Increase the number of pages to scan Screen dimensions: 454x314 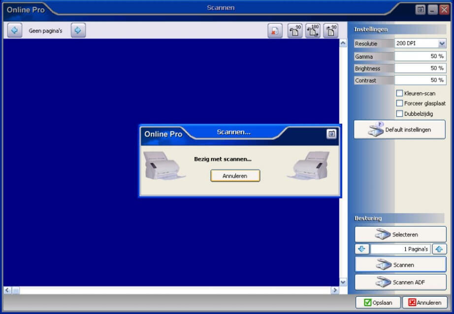[x=439, y=249]
